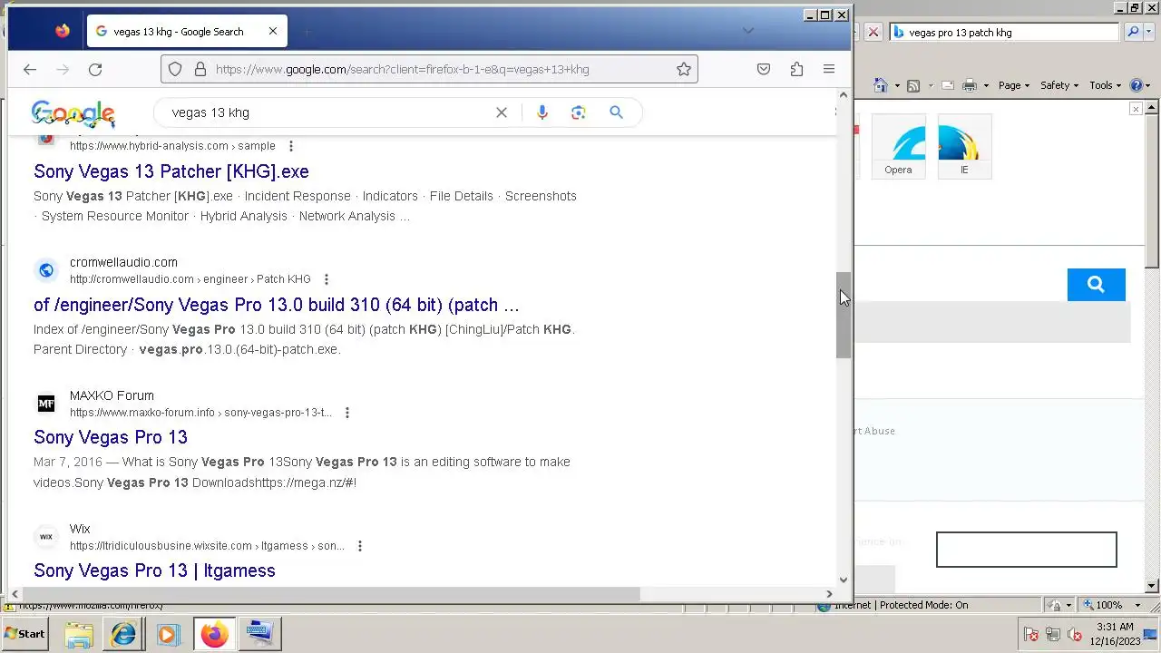Click Firefox vertical scrollbar thumb

click(x=844, y=315)
